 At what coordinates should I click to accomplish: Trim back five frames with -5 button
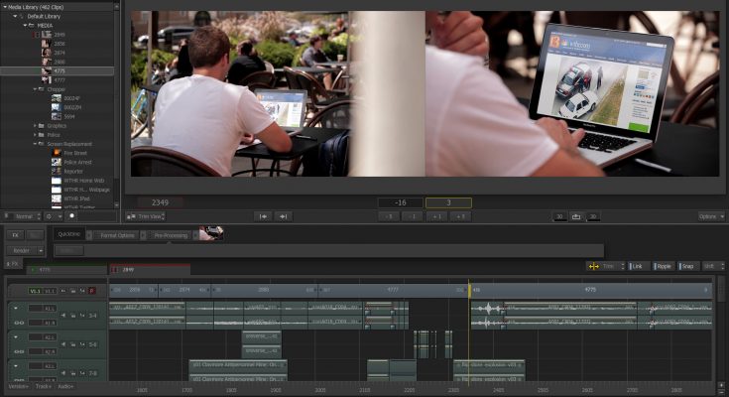[x=389, y=216]
